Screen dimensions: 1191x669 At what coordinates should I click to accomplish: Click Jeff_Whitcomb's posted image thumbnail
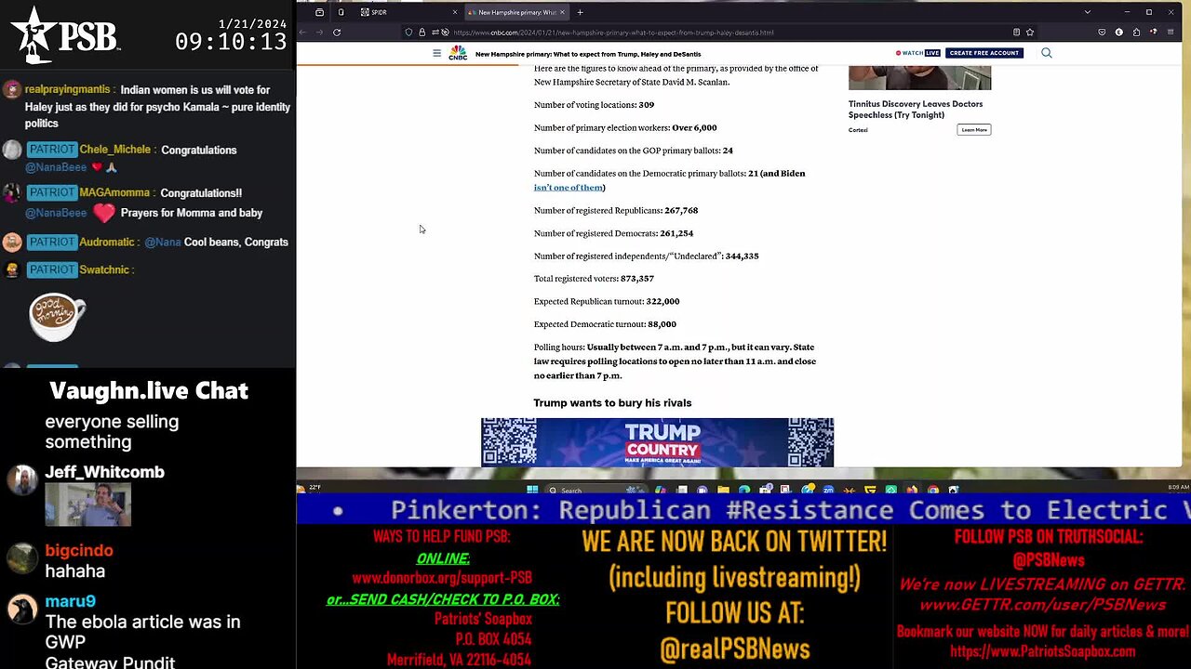[88, 505]
